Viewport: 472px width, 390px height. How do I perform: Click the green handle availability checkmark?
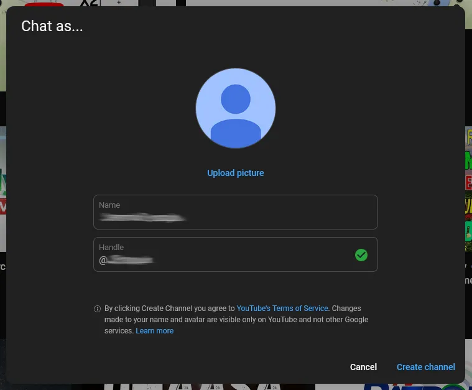tap(361, 255)
